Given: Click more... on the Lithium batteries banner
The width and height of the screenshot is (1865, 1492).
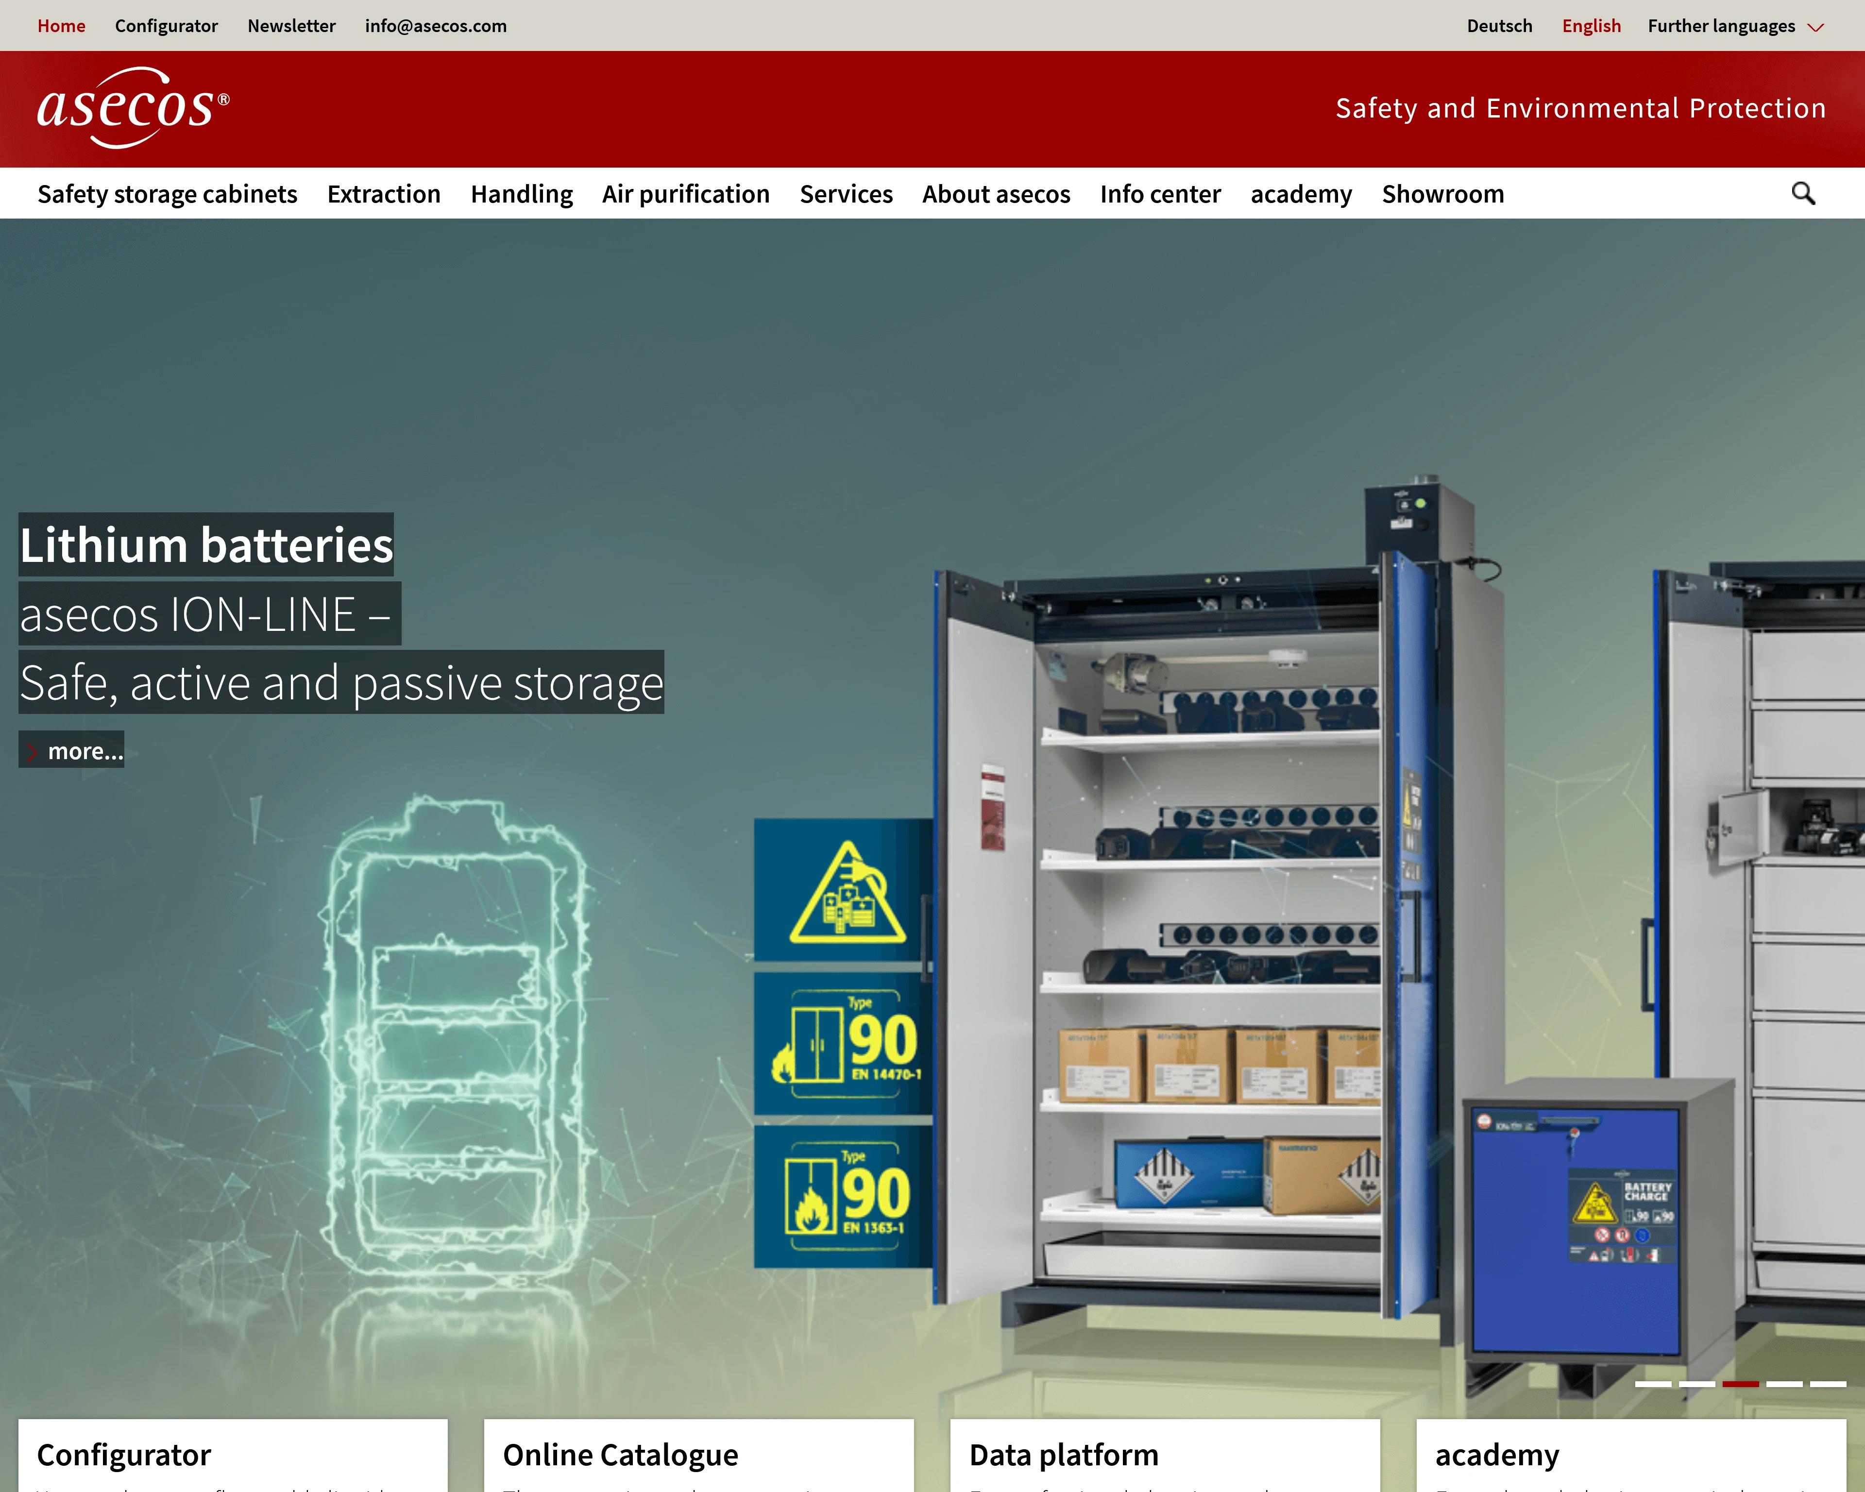Looking at the screenshot, I should pos(73,751).
